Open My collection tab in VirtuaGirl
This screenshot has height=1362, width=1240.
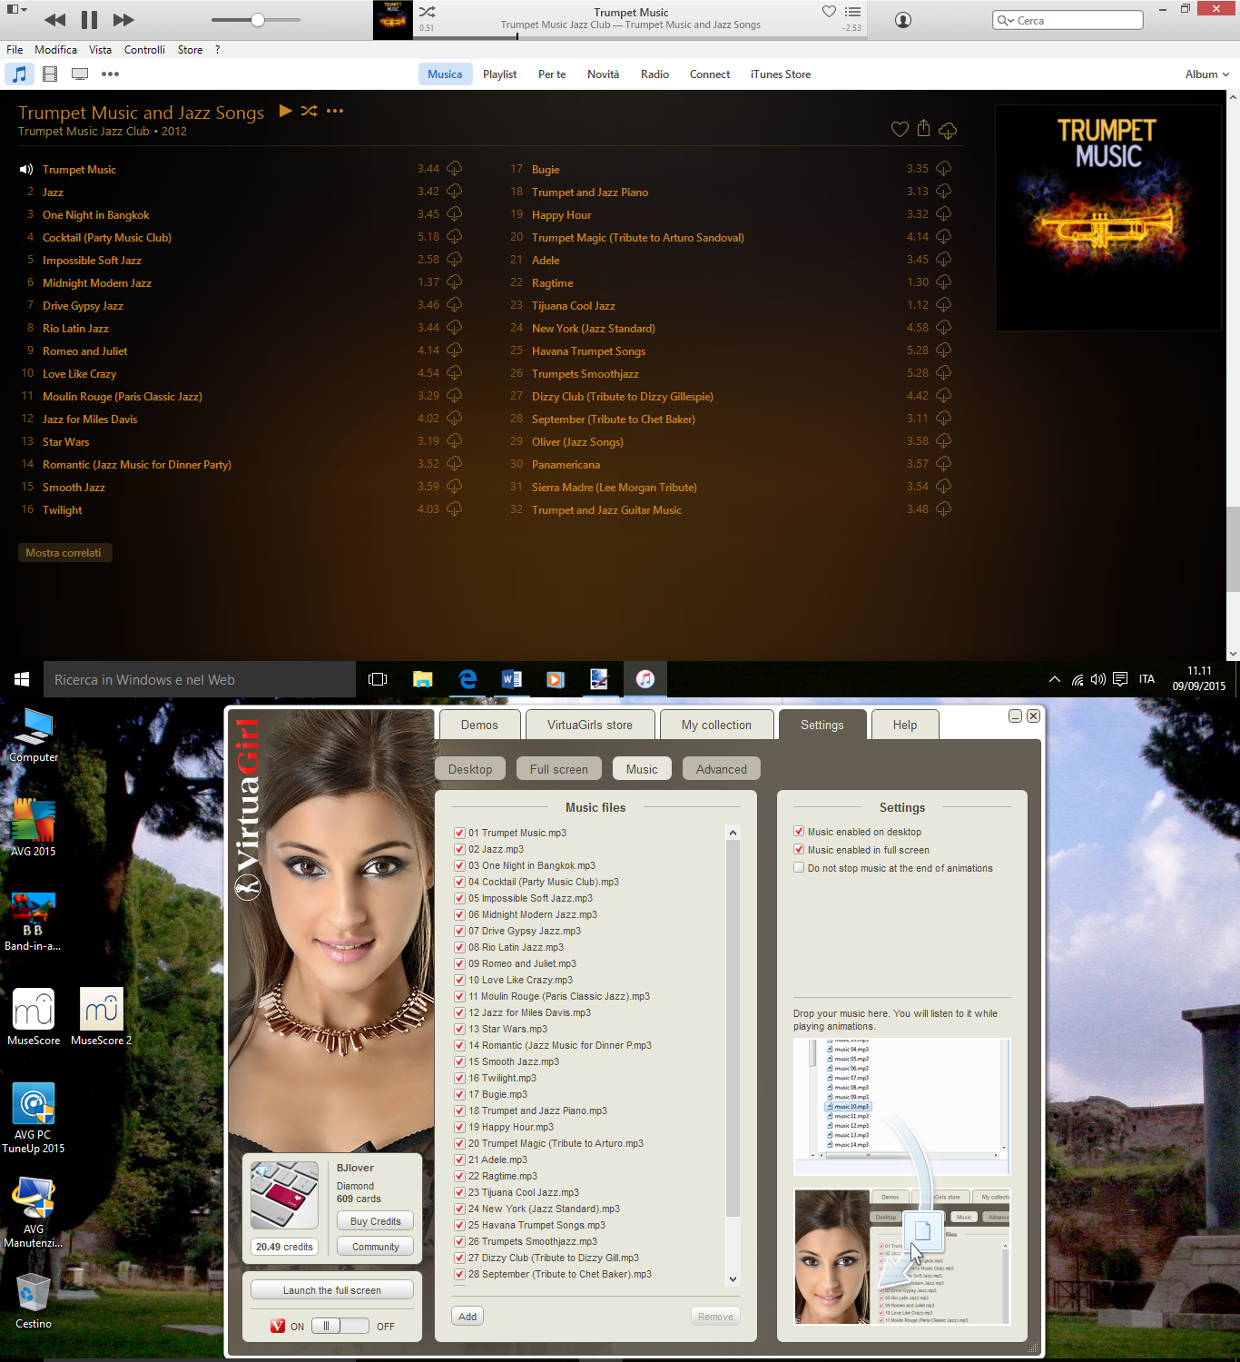pos(716,725)
